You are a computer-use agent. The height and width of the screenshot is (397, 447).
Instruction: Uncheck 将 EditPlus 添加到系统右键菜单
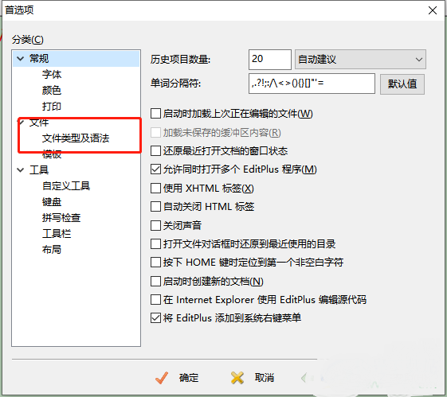[155, 318]
